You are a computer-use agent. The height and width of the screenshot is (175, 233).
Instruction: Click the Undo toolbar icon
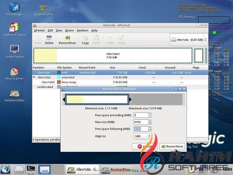110,40
